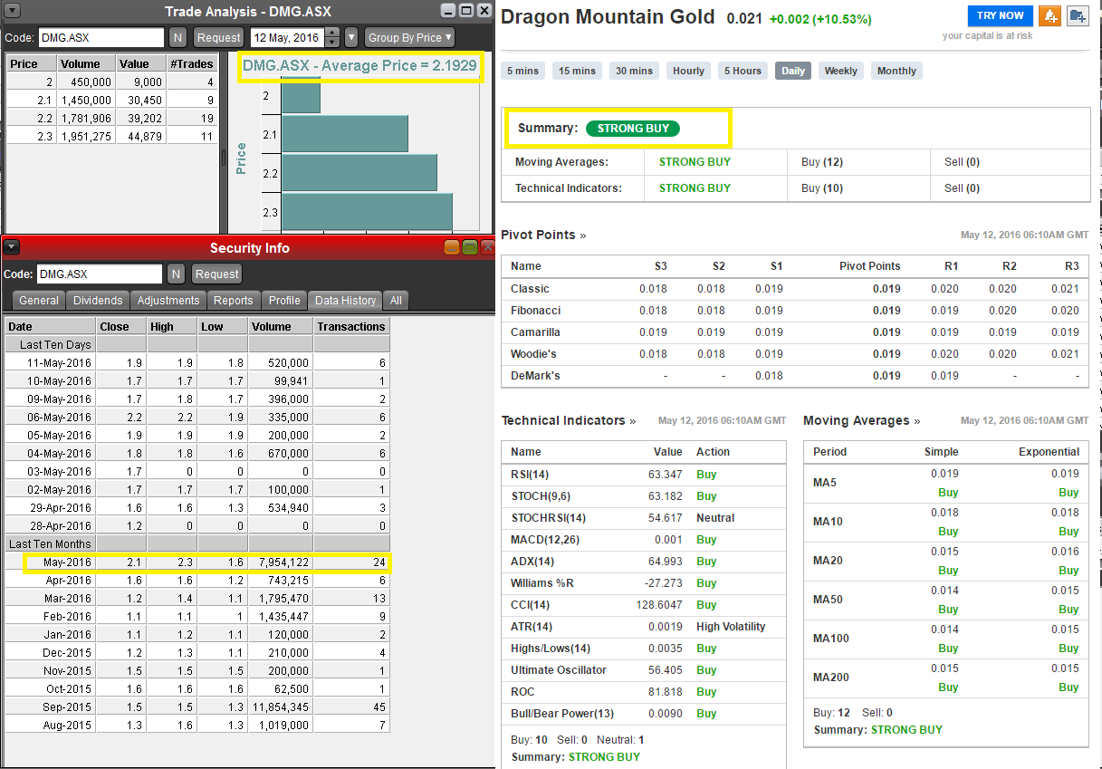
Task: Click the Mar-2016 monthly row
Action: [x=197, y=598]
